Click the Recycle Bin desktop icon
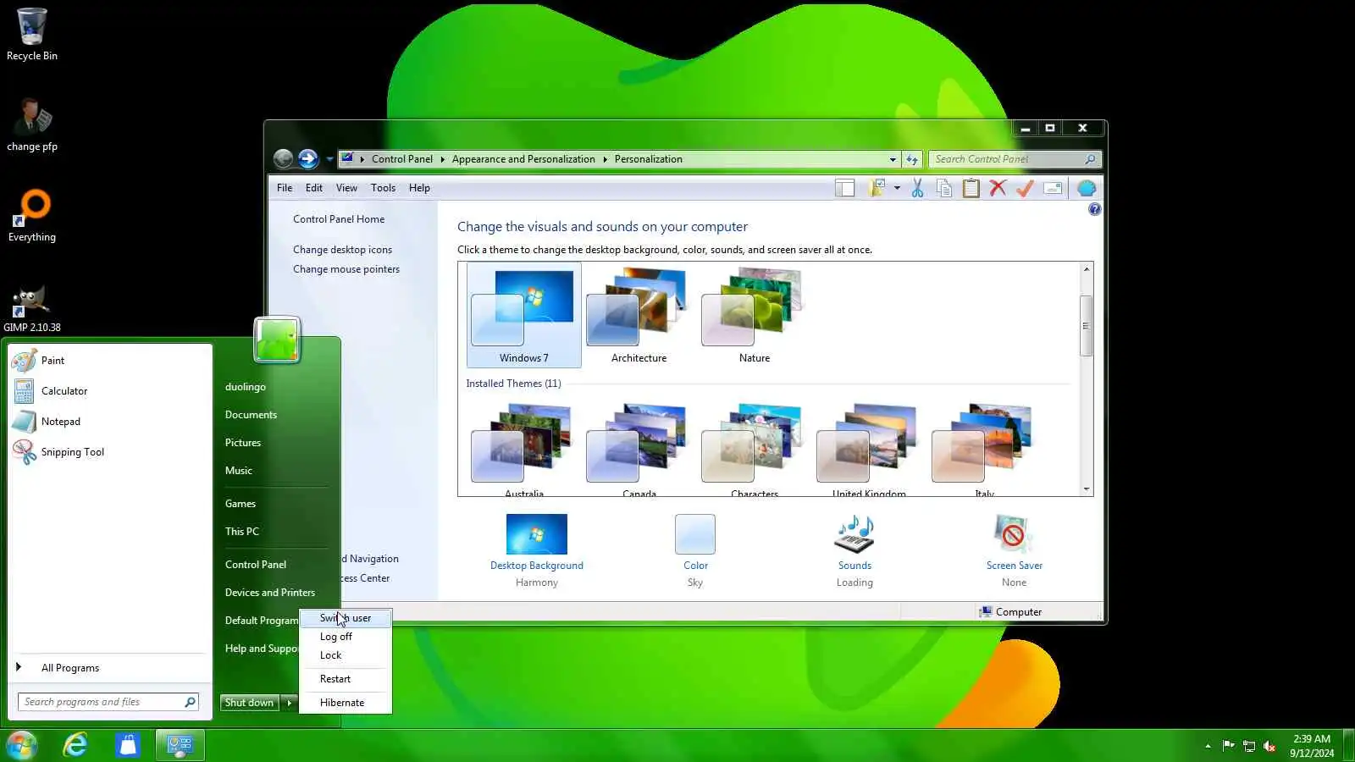This screenshot has height=762, width=1355. (32, 35)
